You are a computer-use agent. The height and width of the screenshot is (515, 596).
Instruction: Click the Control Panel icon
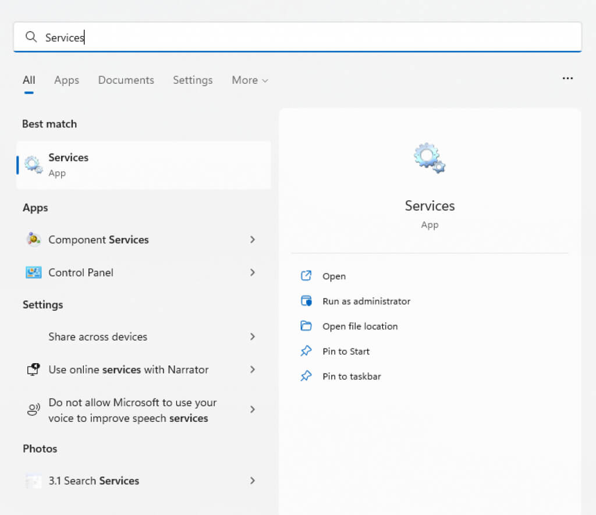[33, 272]
